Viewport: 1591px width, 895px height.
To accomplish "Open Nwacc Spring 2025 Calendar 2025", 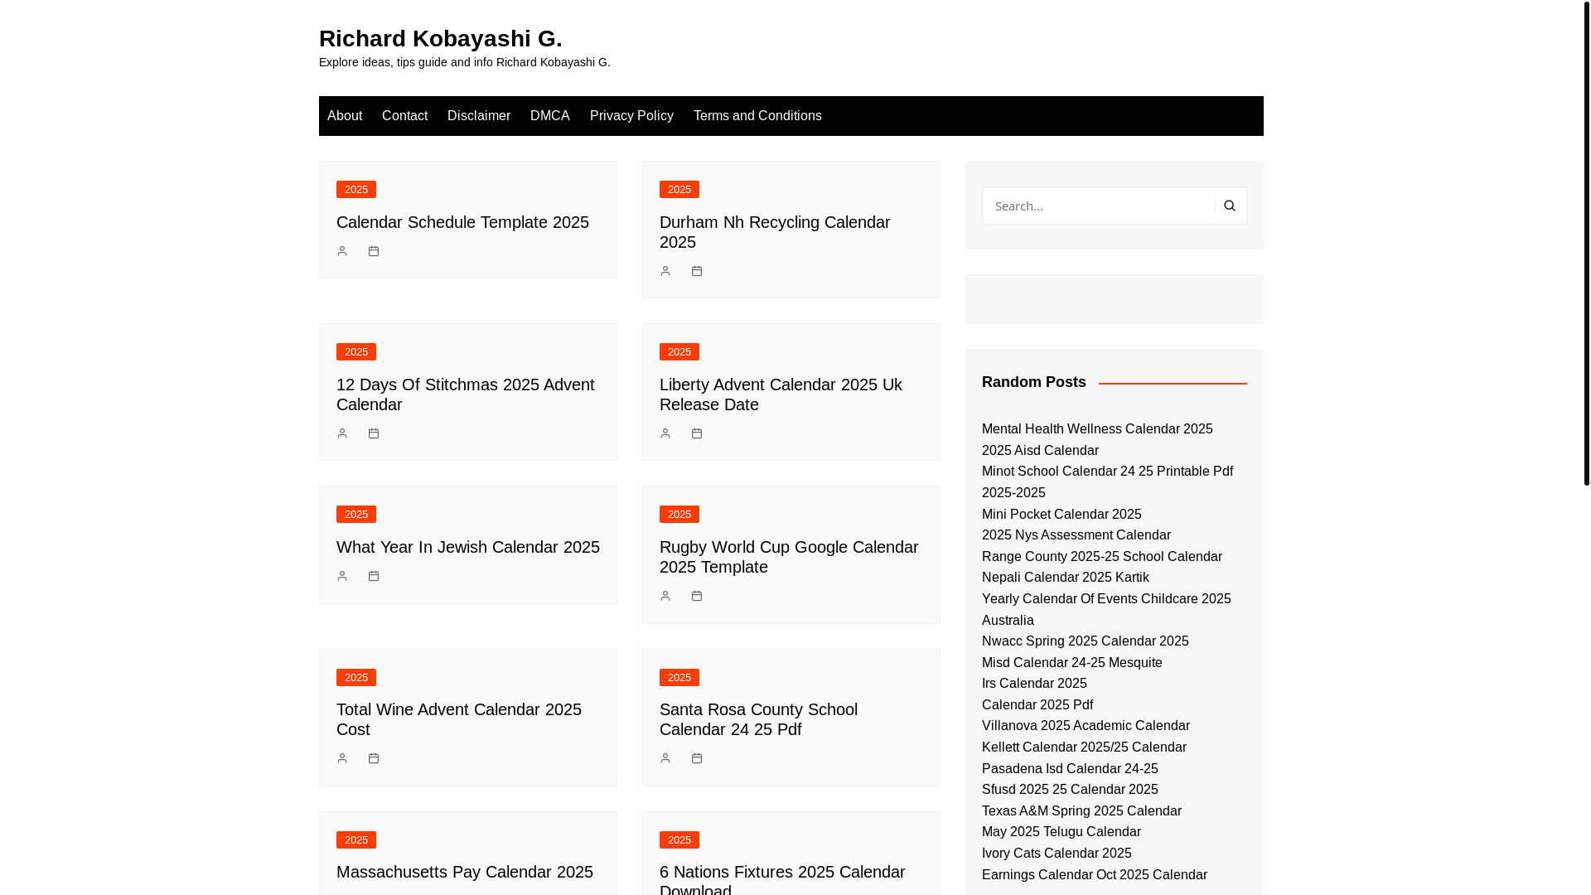I will coord(1086,641).
